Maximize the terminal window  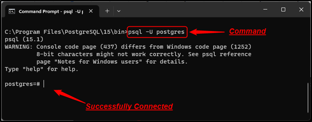pos(283,9)
